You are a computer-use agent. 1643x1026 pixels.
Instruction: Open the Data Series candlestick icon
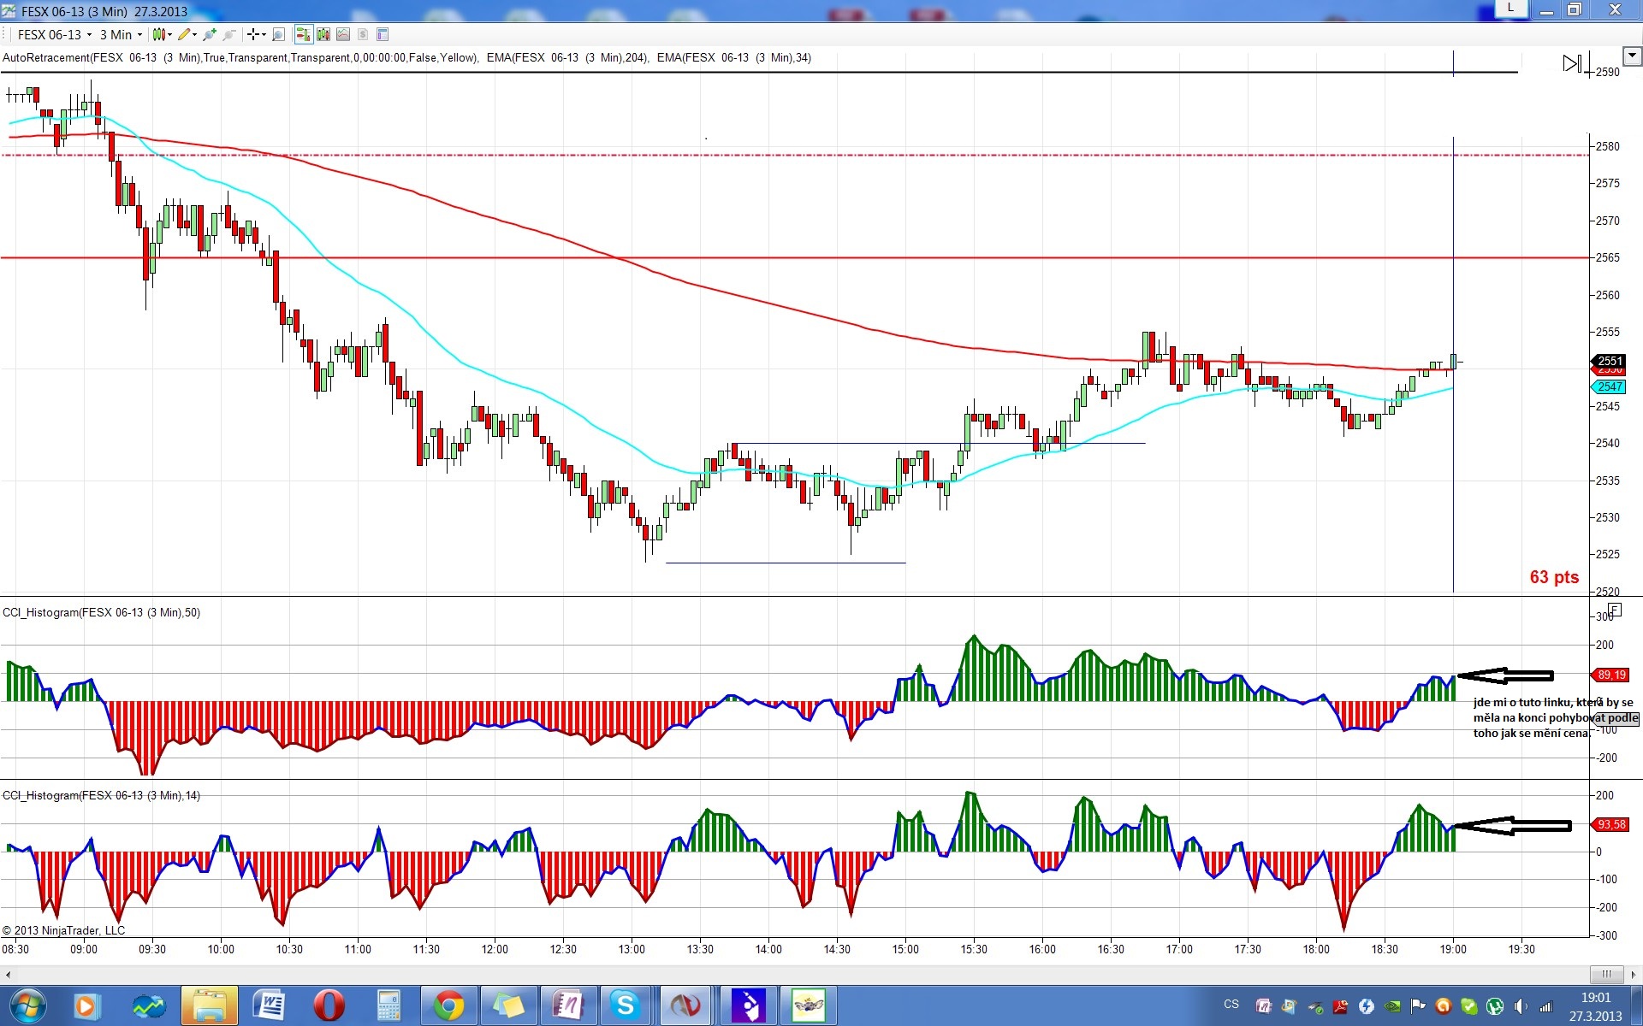323,35
